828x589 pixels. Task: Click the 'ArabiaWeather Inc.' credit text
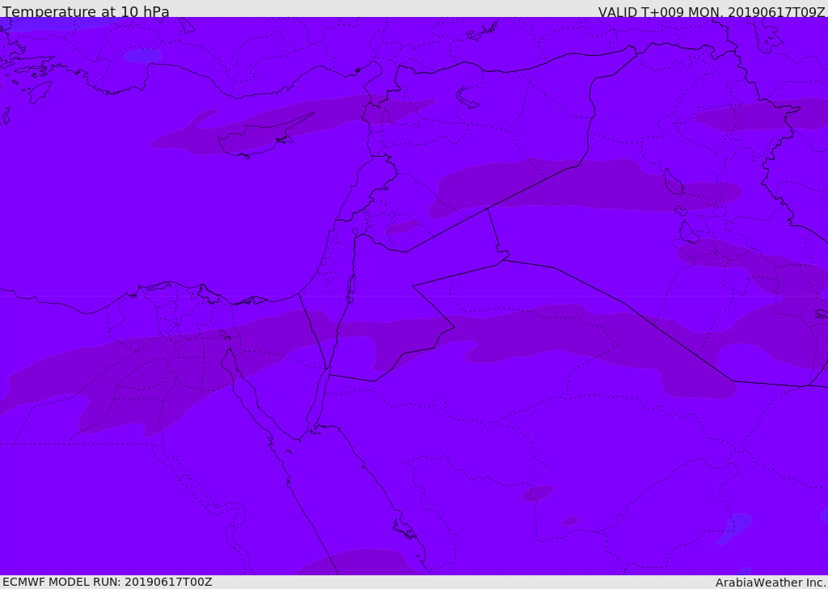click(x=771, y=583)
